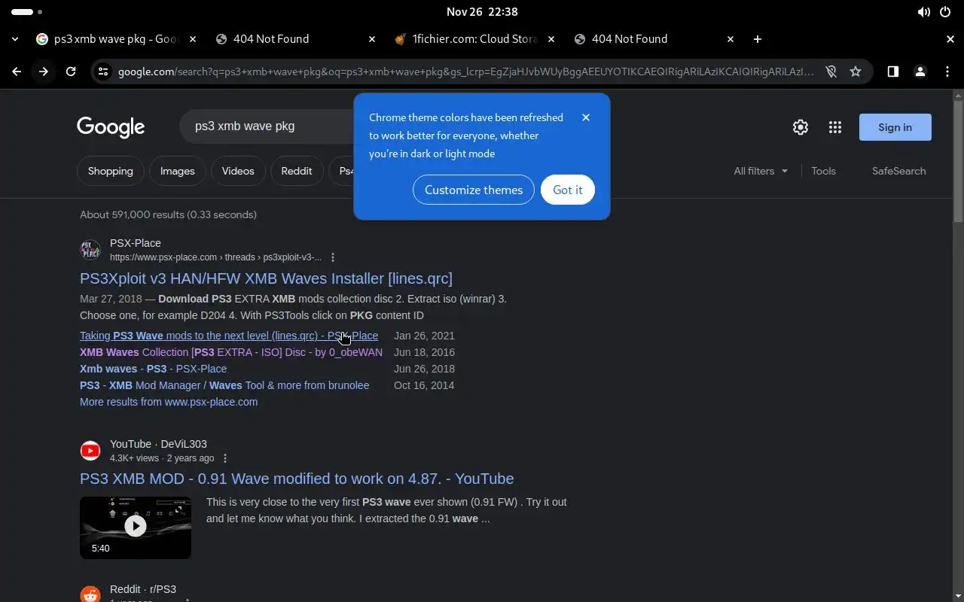Open the Google apps grid
This screenshot has width=964, height=602.
(x=834, y=127)
